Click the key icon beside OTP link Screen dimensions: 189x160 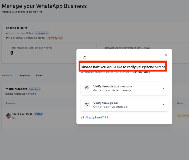(x=82, y=117)
